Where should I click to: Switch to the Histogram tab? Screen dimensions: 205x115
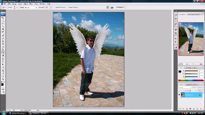(192, 14)
